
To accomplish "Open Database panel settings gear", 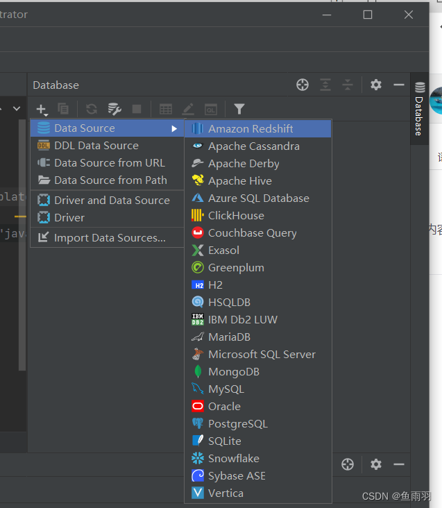I will 376,85.
